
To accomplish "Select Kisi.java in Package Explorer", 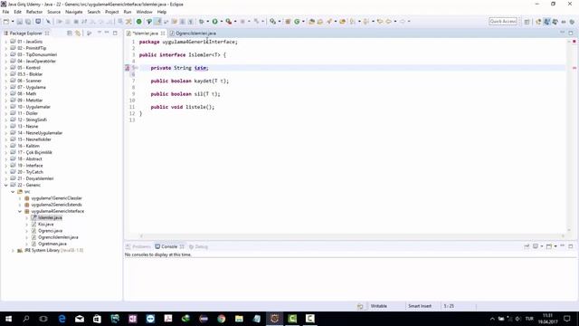I will tap(46, 225).
